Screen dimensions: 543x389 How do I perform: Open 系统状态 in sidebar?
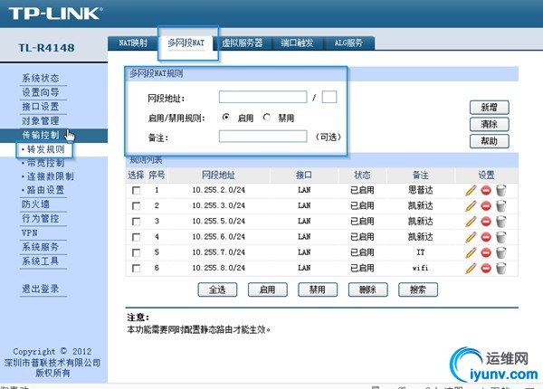coord(41,78)
